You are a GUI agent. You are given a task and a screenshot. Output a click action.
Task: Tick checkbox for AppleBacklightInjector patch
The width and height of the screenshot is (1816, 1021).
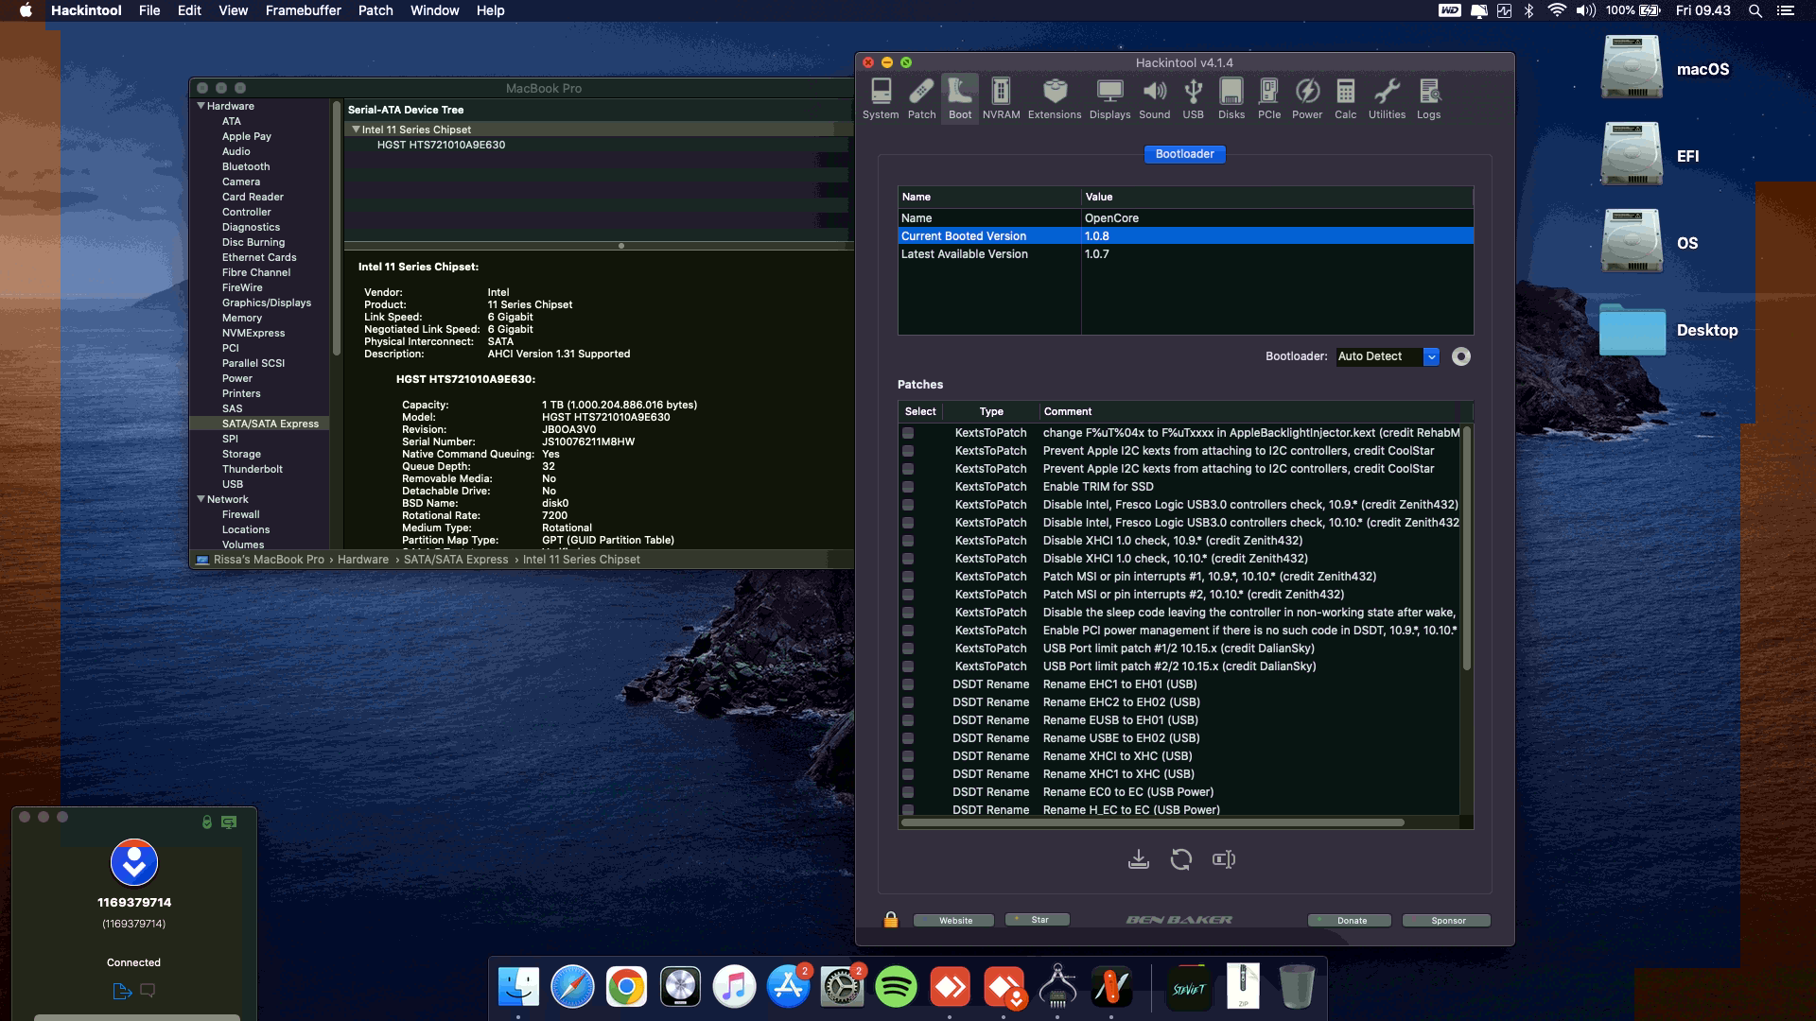click(908, 433)
